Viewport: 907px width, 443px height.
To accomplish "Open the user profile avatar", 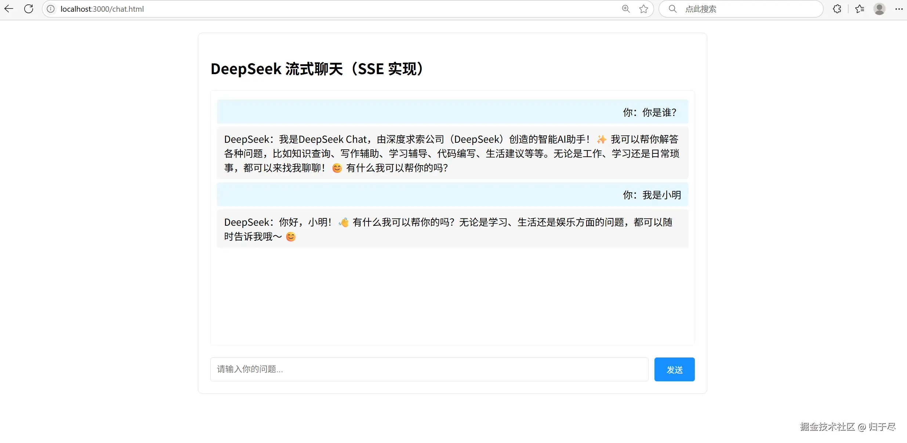I will pyautogui.click(x=879, y=9).
